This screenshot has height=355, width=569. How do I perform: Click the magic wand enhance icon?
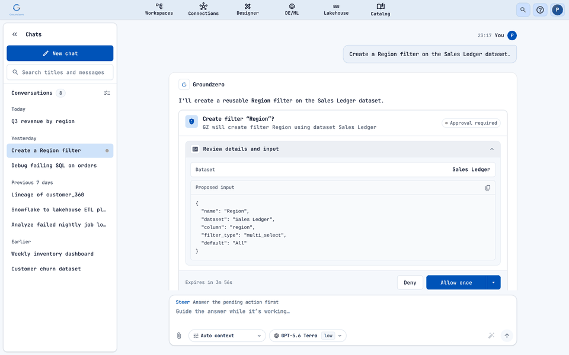(491, 336)
